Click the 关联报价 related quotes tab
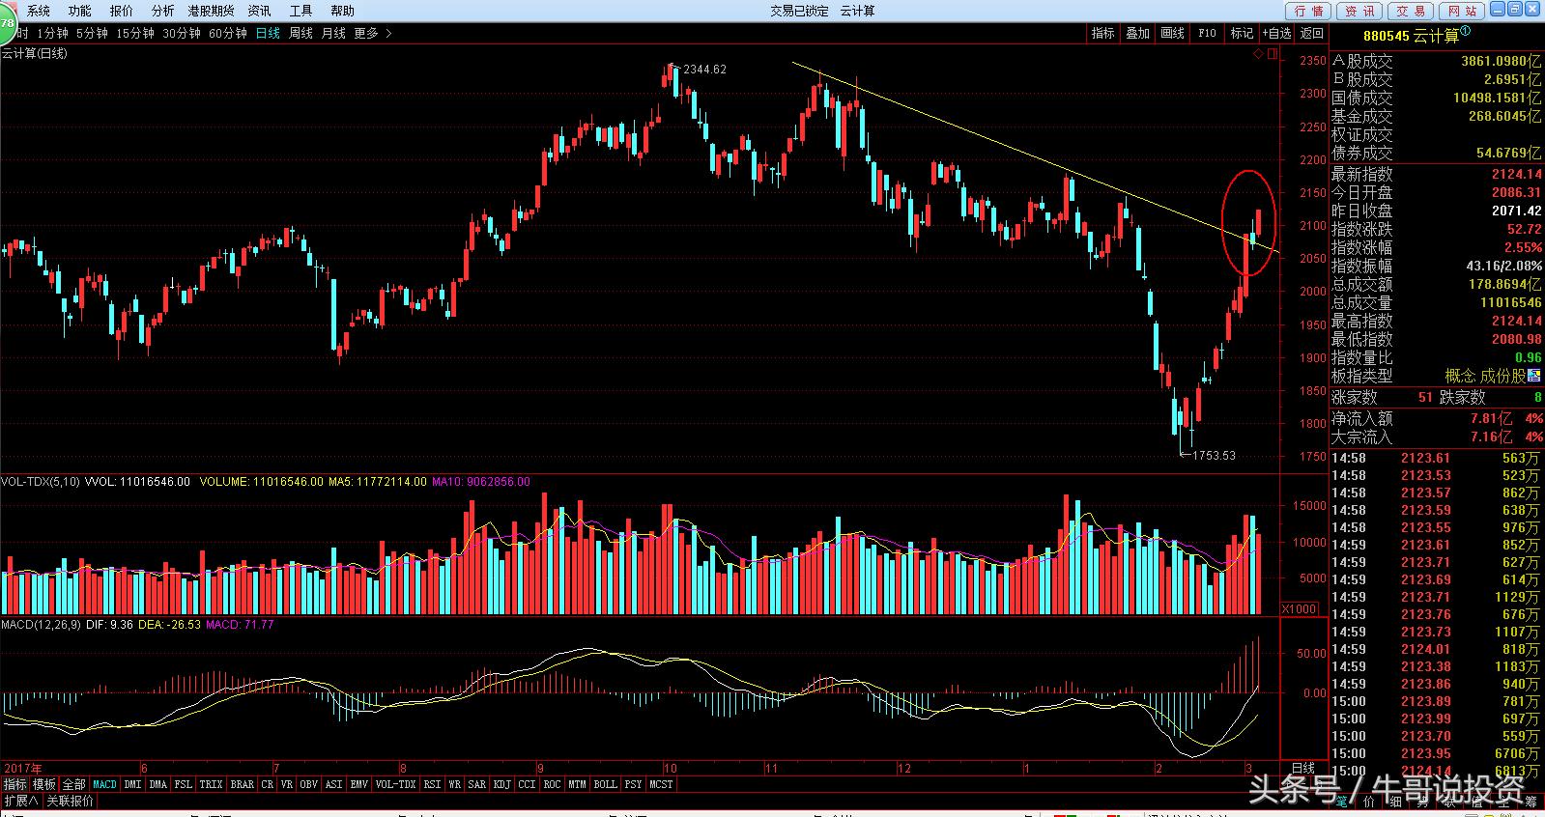Viewport: 1545px width, 817px height. (x=71, y=801)
